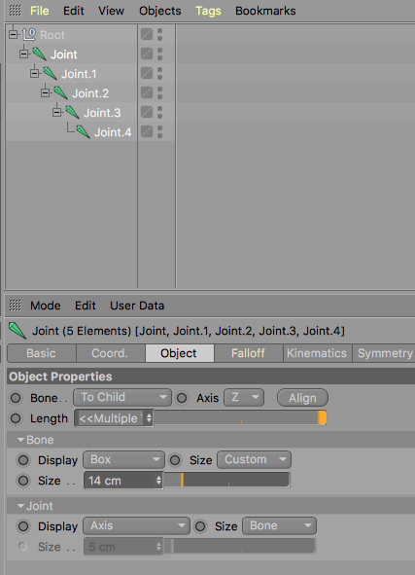This screenshot has height=575, width=415.
Task: Collapse the Bone section triangle
Action: [20, 440]
